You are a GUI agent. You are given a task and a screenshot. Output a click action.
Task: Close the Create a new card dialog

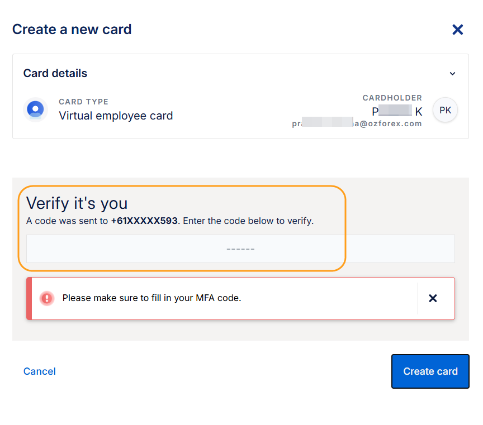click(457, 30)
